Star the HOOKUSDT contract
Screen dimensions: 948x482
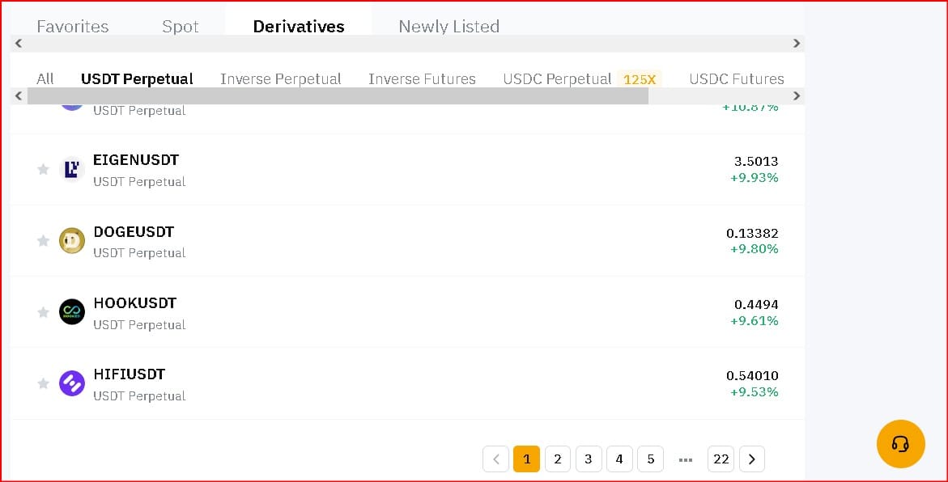click(43, 312)
